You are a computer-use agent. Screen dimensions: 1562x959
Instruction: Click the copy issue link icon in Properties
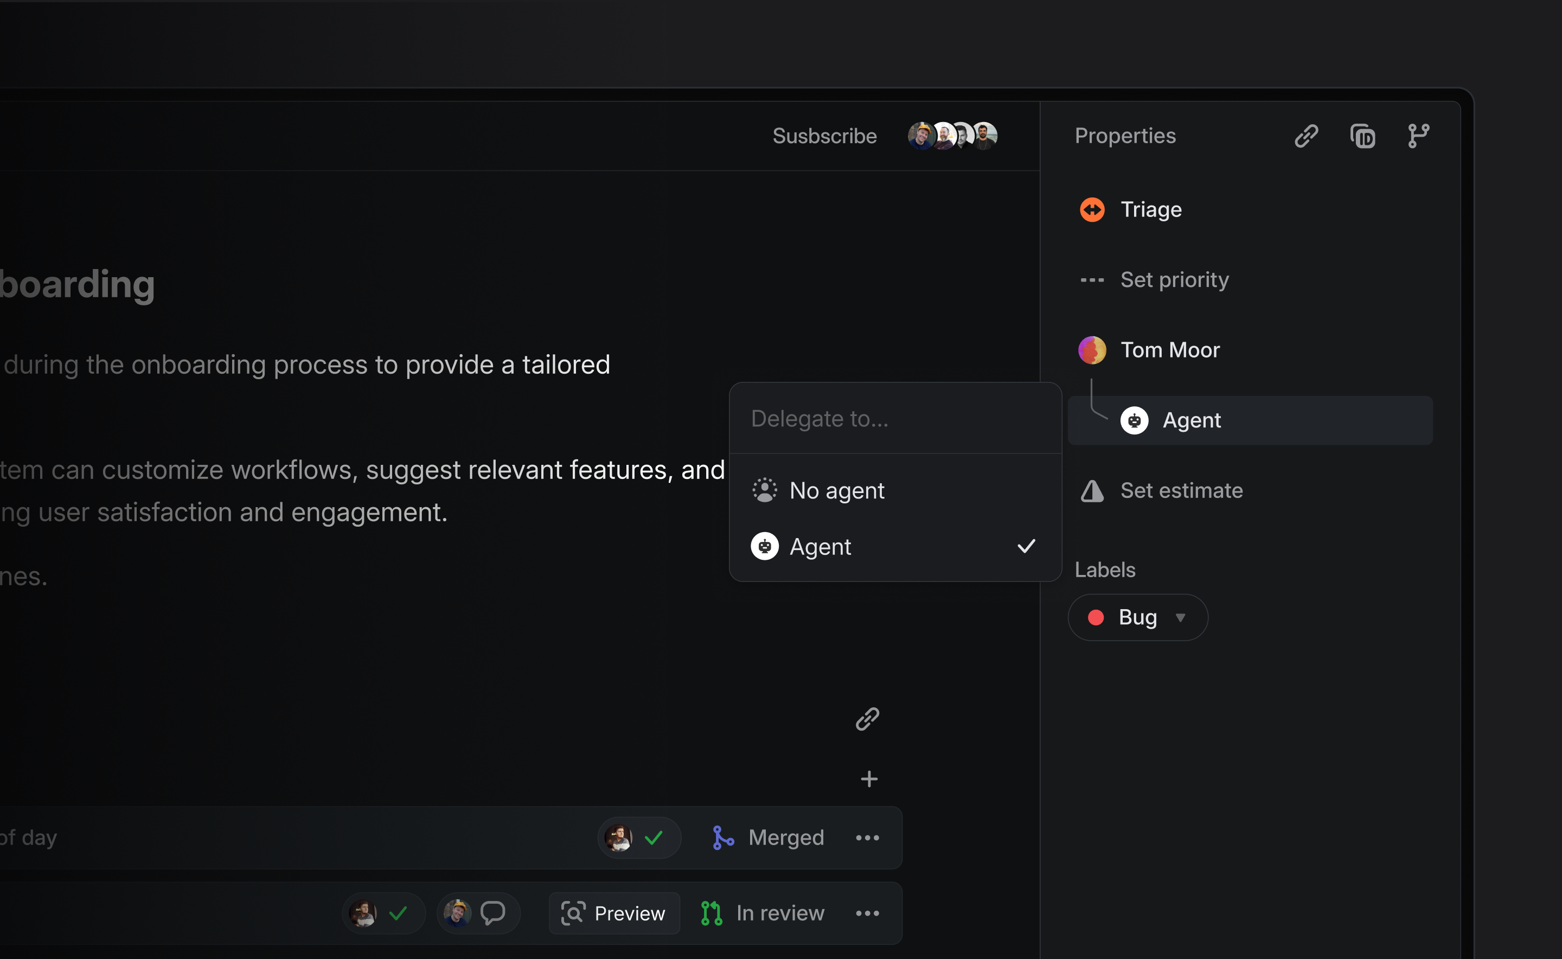point(1306,136)
